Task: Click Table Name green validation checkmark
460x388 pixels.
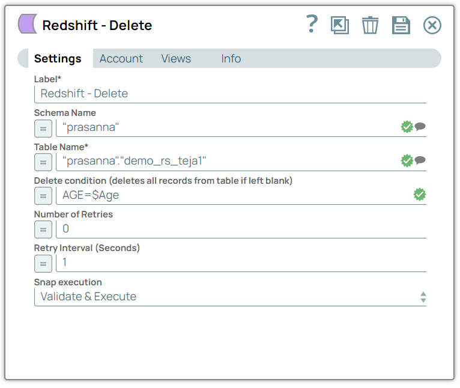Action: point(407,160)
